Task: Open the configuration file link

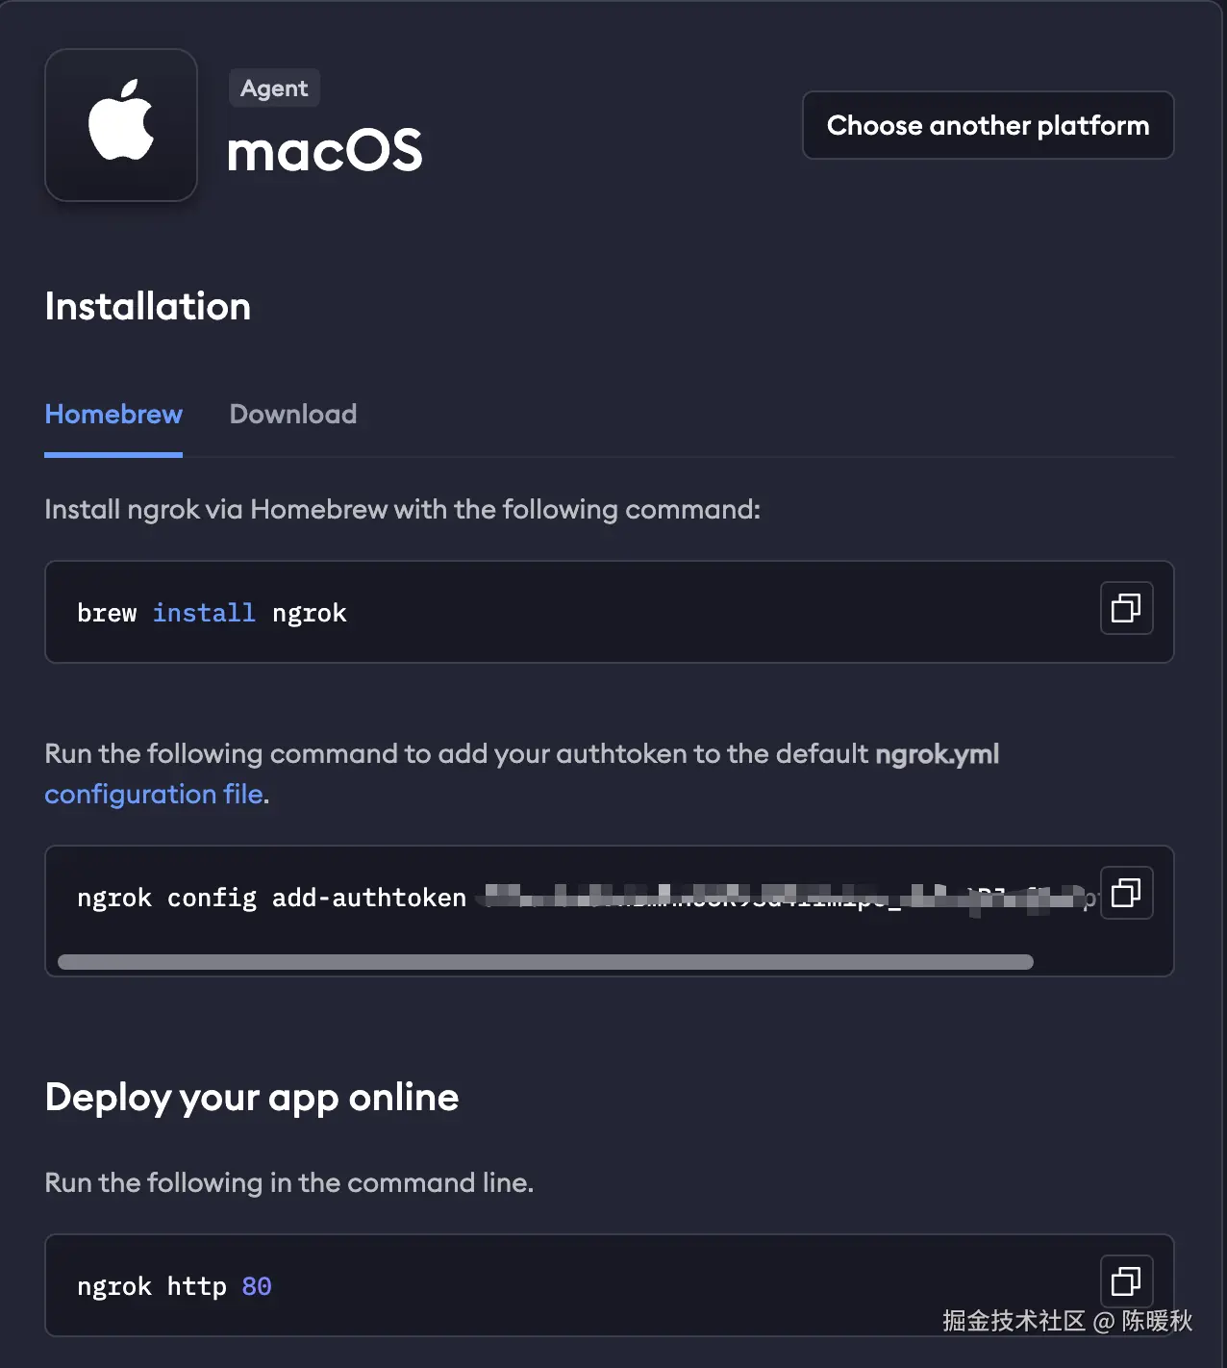Action: pyautogui.click(x=154, y=795)
